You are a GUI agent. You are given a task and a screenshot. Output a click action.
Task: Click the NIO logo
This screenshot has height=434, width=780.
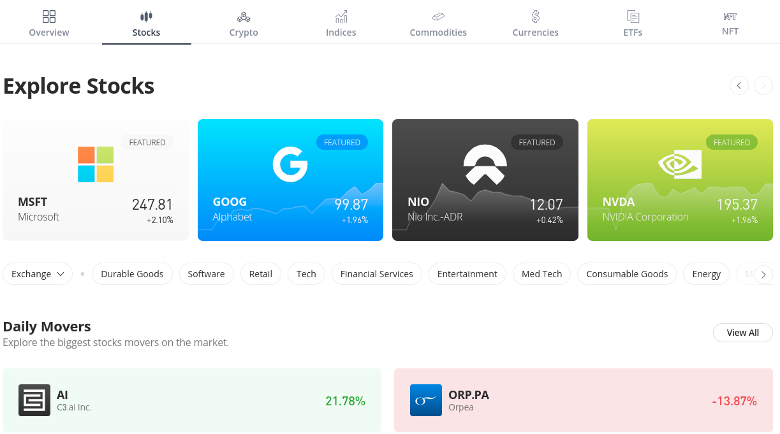point(485,164)
